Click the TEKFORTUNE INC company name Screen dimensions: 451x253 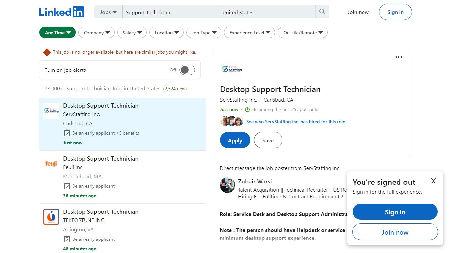click(x=84, y=220)
